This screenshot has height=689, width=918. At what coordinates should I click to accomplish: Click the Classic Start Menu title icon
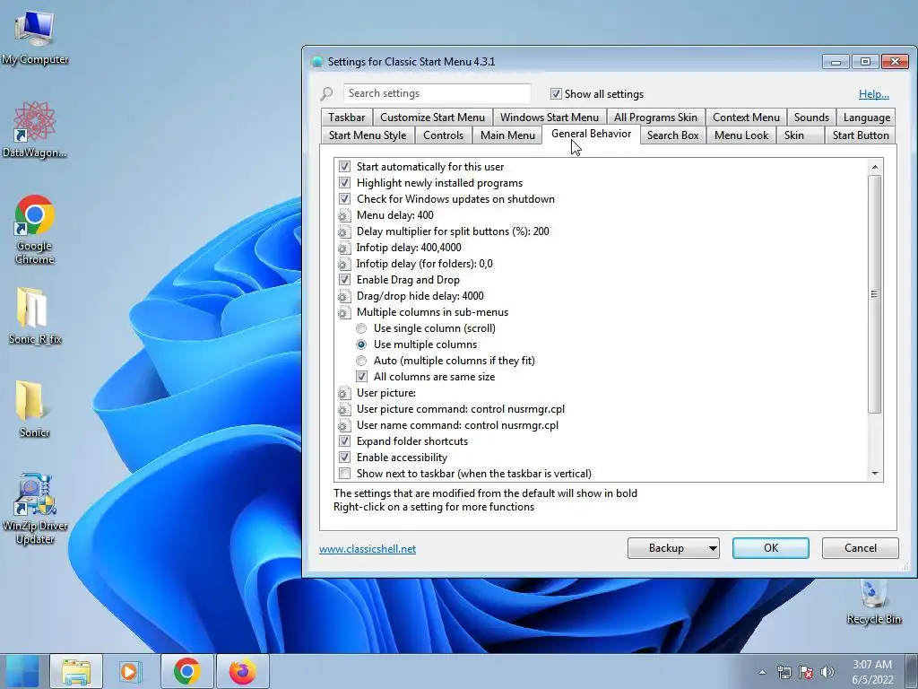point(316,62)
